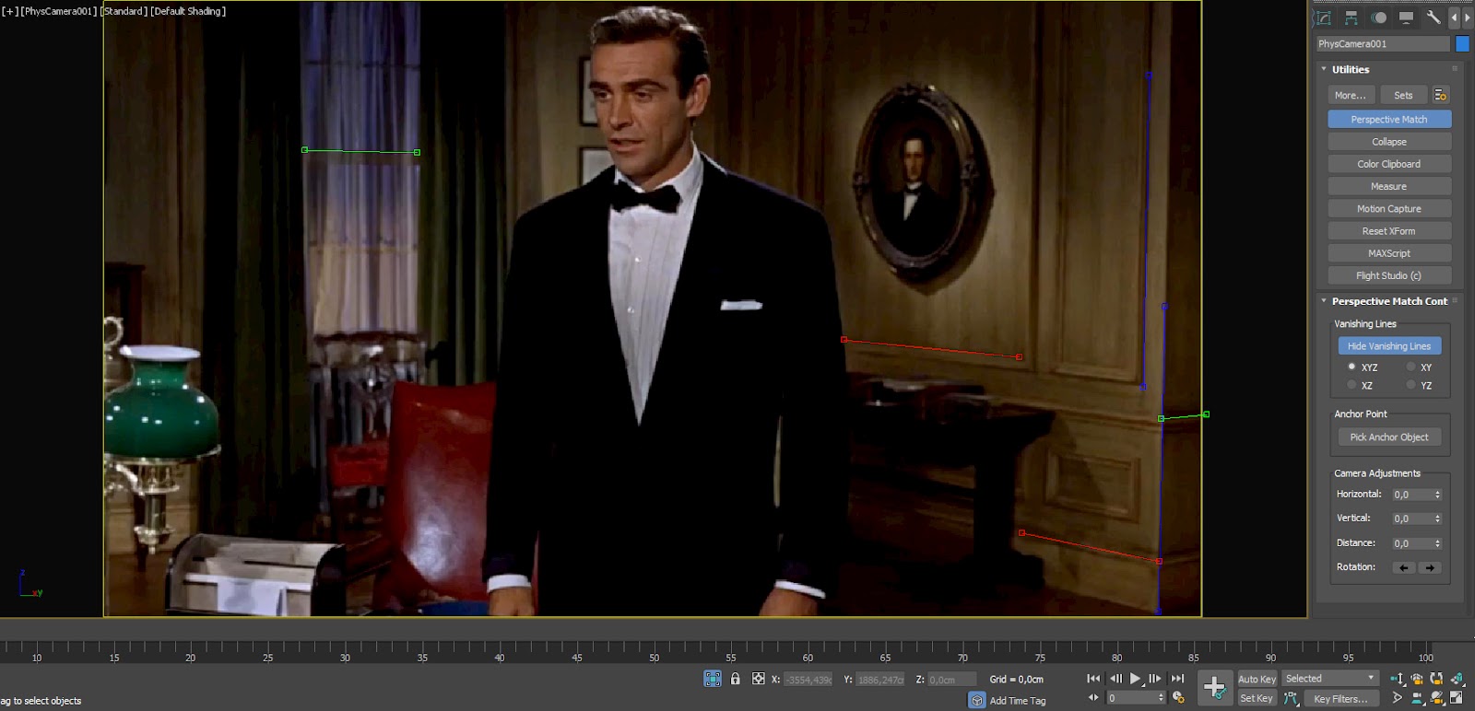Toggle Absolute/Offset transform type-in mode
Screen dimensions: 1475x711
click(x=758, y=679)
